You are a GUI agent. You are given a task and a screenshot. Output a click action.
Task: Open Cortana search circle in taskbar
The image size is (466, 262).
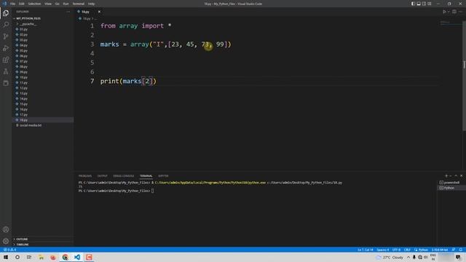(17, 257)
